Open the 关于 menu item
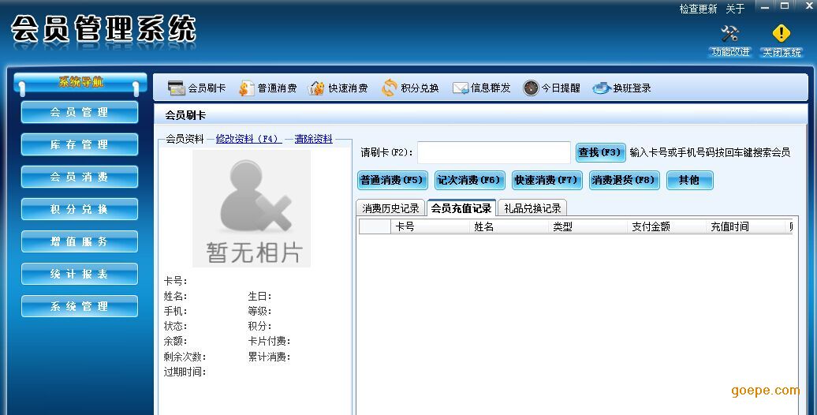817x415 pixels. [735, 9]
